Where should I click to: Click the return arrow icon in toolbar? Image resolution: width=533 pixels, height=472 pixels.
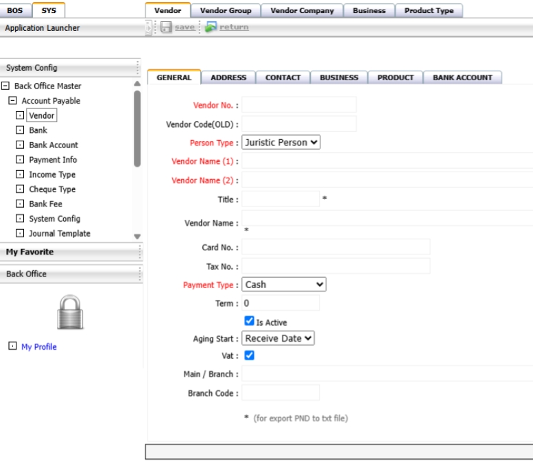pos(211,27)
